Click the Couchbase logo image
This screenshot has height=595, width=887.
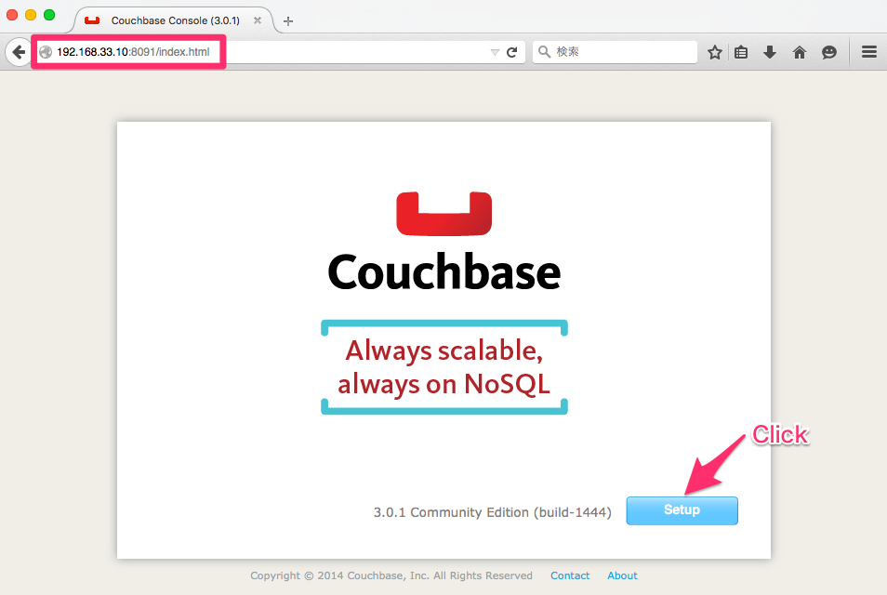pos(443,213)
